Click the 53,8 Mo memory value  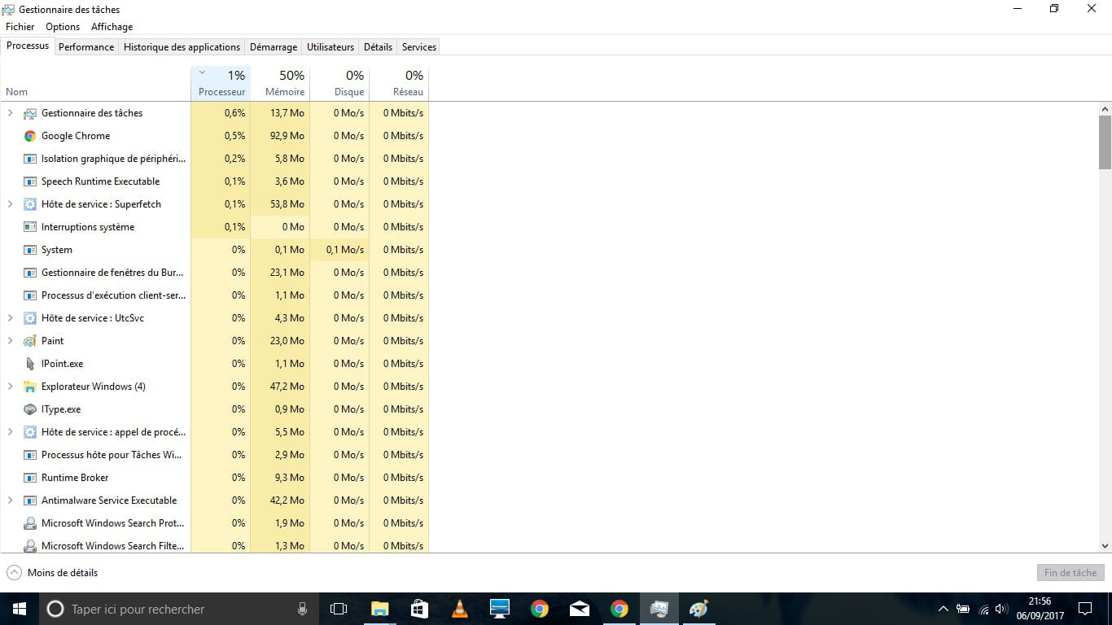[x=287, y=204]
